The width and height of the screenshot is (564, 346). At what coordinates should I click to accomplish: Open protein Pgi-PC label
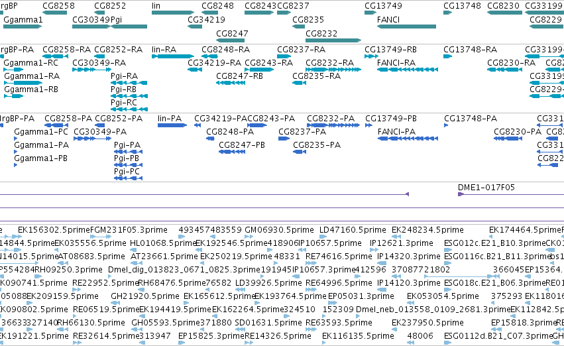(127, 172)
